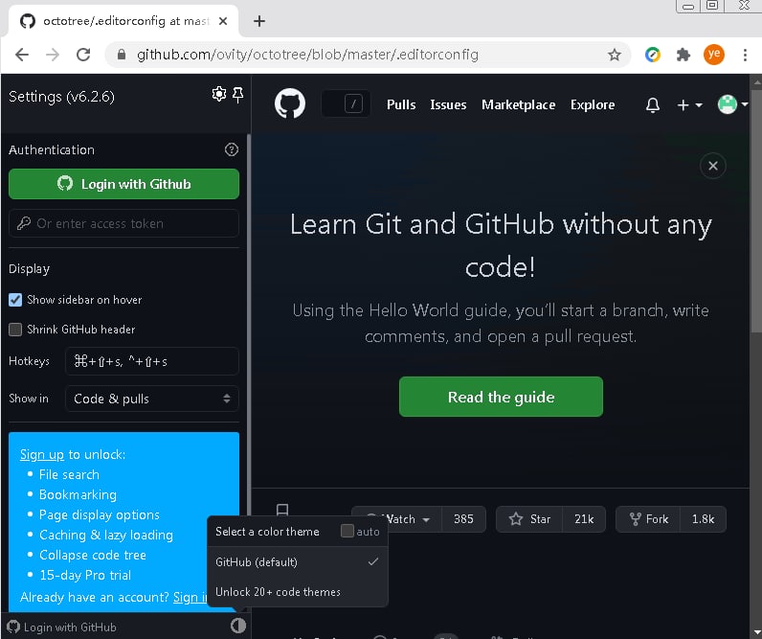Open a new browser tab
Screen dimensions: 762x639
259,21
